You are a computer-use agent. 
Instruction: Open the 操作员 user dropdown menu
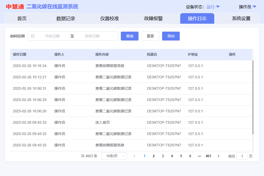(247, 7)
